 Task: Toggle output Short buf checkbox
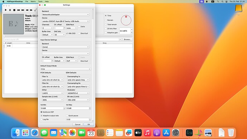(79, 33)
